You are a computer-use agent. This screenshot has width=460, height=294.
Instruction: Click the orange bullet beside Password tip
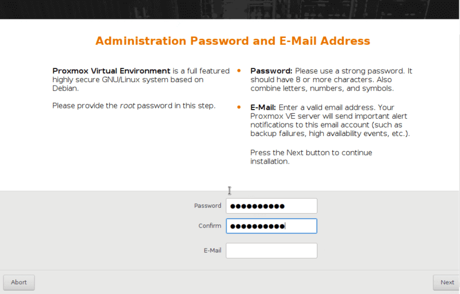[239, 71]
